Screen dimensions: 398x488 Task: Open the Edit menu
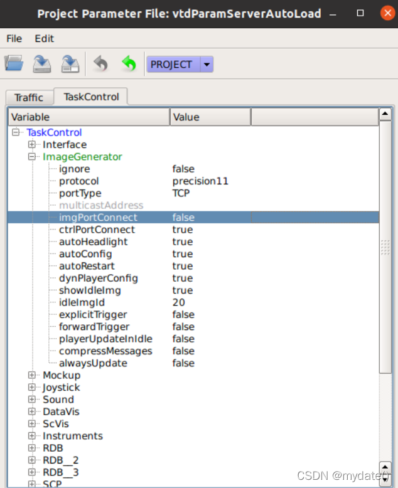click(44, 39)
